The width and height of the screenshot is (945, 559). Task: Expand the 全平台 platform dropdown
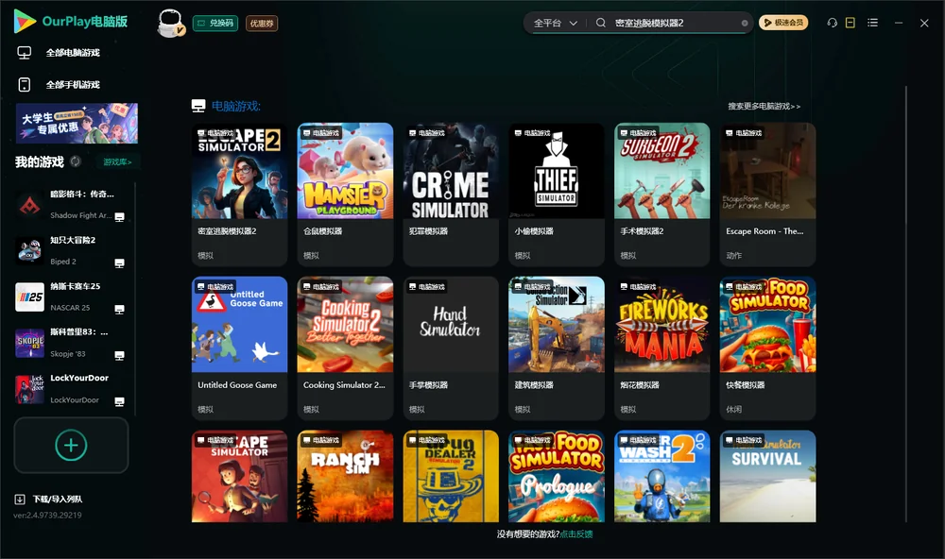555,23
